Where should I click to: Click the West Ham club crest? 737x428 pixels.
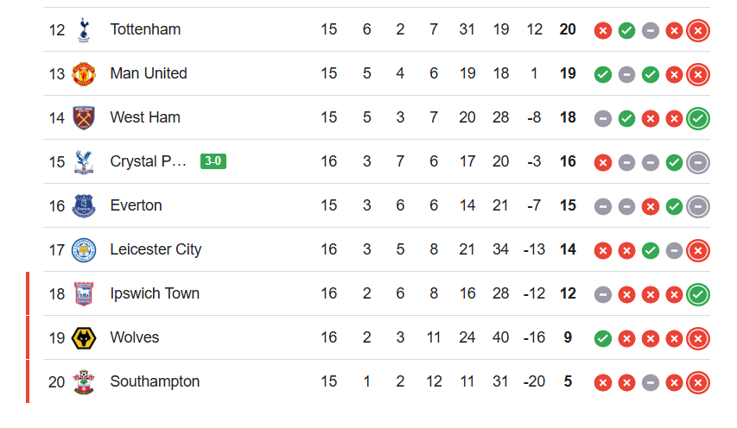[x=84, y=117]
